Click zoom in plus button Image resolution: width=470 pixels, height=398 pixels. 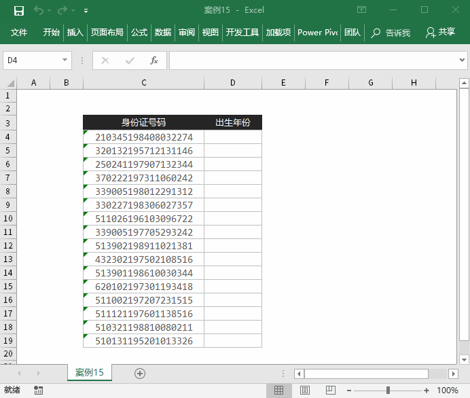pyautogui.click(x=427, y=391)
